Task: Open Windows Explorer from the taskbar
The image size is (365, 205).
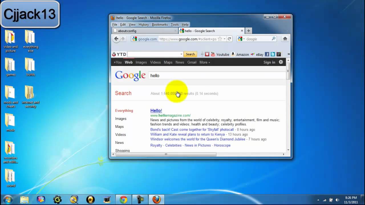Action: click(x=25, y=199)
